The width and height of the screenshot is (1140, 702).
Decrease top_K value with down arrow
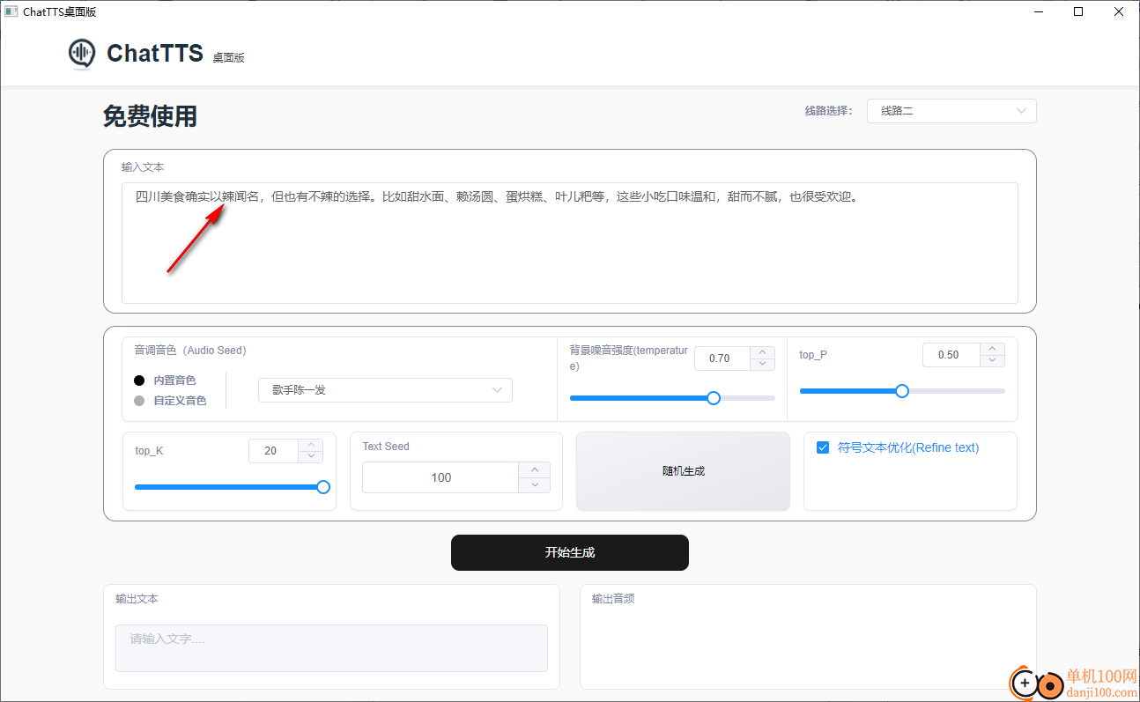coord(311,456)
